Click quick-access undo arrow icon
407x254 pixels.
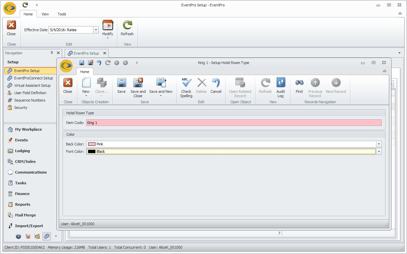point(99,63)
